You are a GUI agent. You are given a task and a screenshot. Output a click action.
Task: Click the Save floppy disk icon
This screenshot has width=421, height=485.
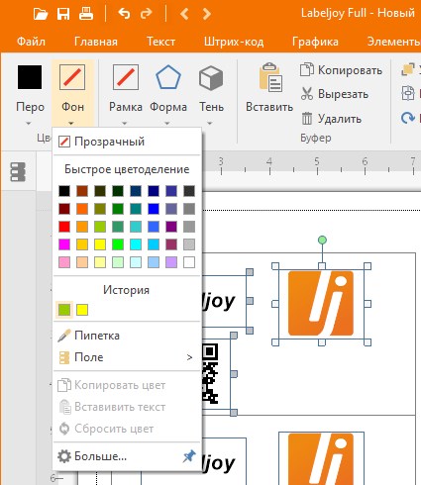coord(63,14)
